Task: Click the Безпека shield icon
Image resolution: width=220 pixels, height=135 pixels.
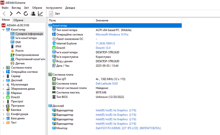Action: pyautogui.click(x=8, y=110)
